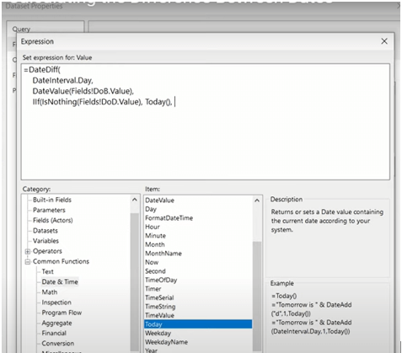The width and height of the screenshot is (402, 353).
Task: Select Timer in Item list
Action: pyautogui.click(x=153, y=289)
